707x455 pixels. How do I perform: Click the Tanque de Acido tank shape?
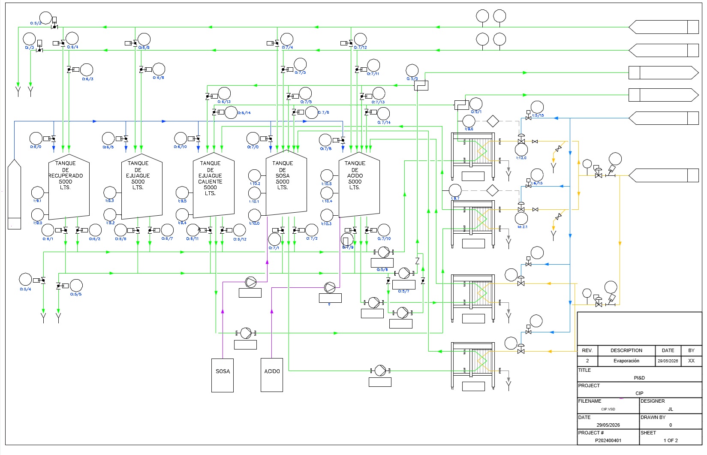pyautogui.click(x=359, y=185)
